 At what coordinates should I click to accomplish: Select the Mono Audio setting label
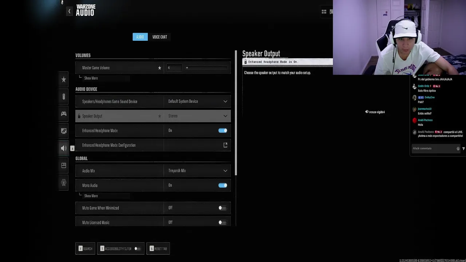click(90, 185)
